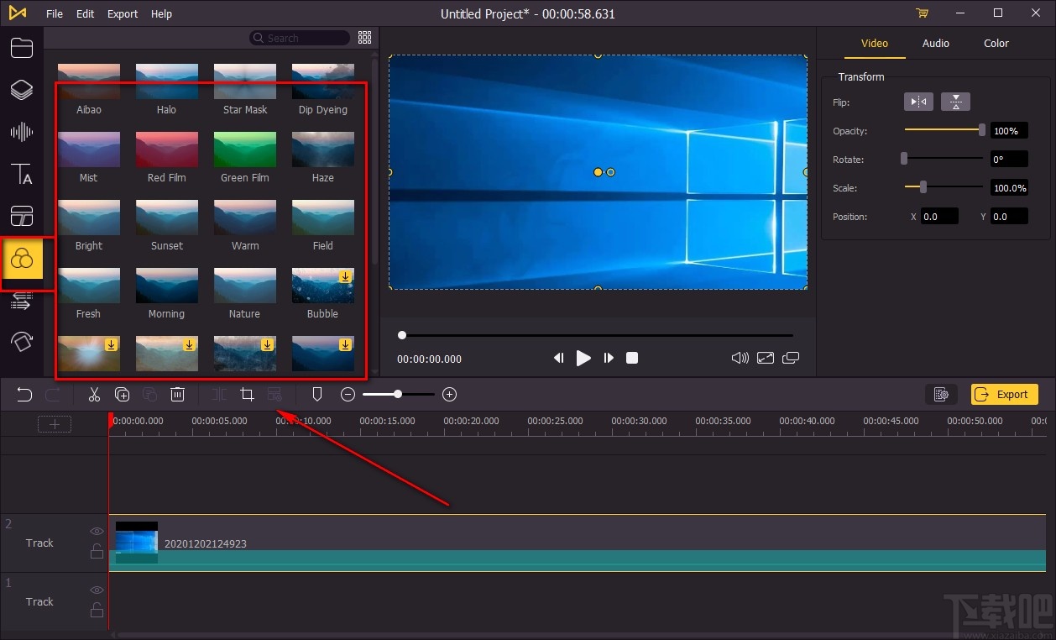Image resolution: width=1056 pixels, height=640 pixels.
Task: Open the Export menu
Action: [x=123, y=13]
